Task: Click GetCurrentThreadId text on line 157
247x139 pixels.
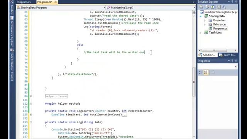Action: pyautogui.click(x=101, y=137)
